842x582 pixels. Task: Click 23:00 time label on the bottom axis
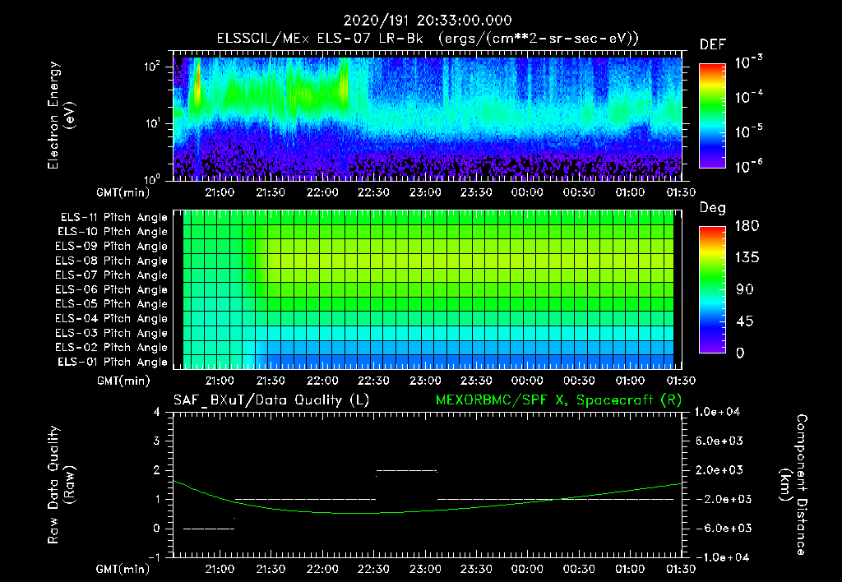[x=425, y=569]
